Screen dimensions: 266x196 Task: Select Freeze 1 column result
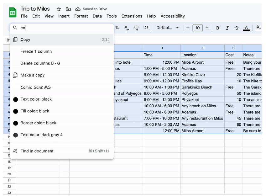(x=62, y=51)
